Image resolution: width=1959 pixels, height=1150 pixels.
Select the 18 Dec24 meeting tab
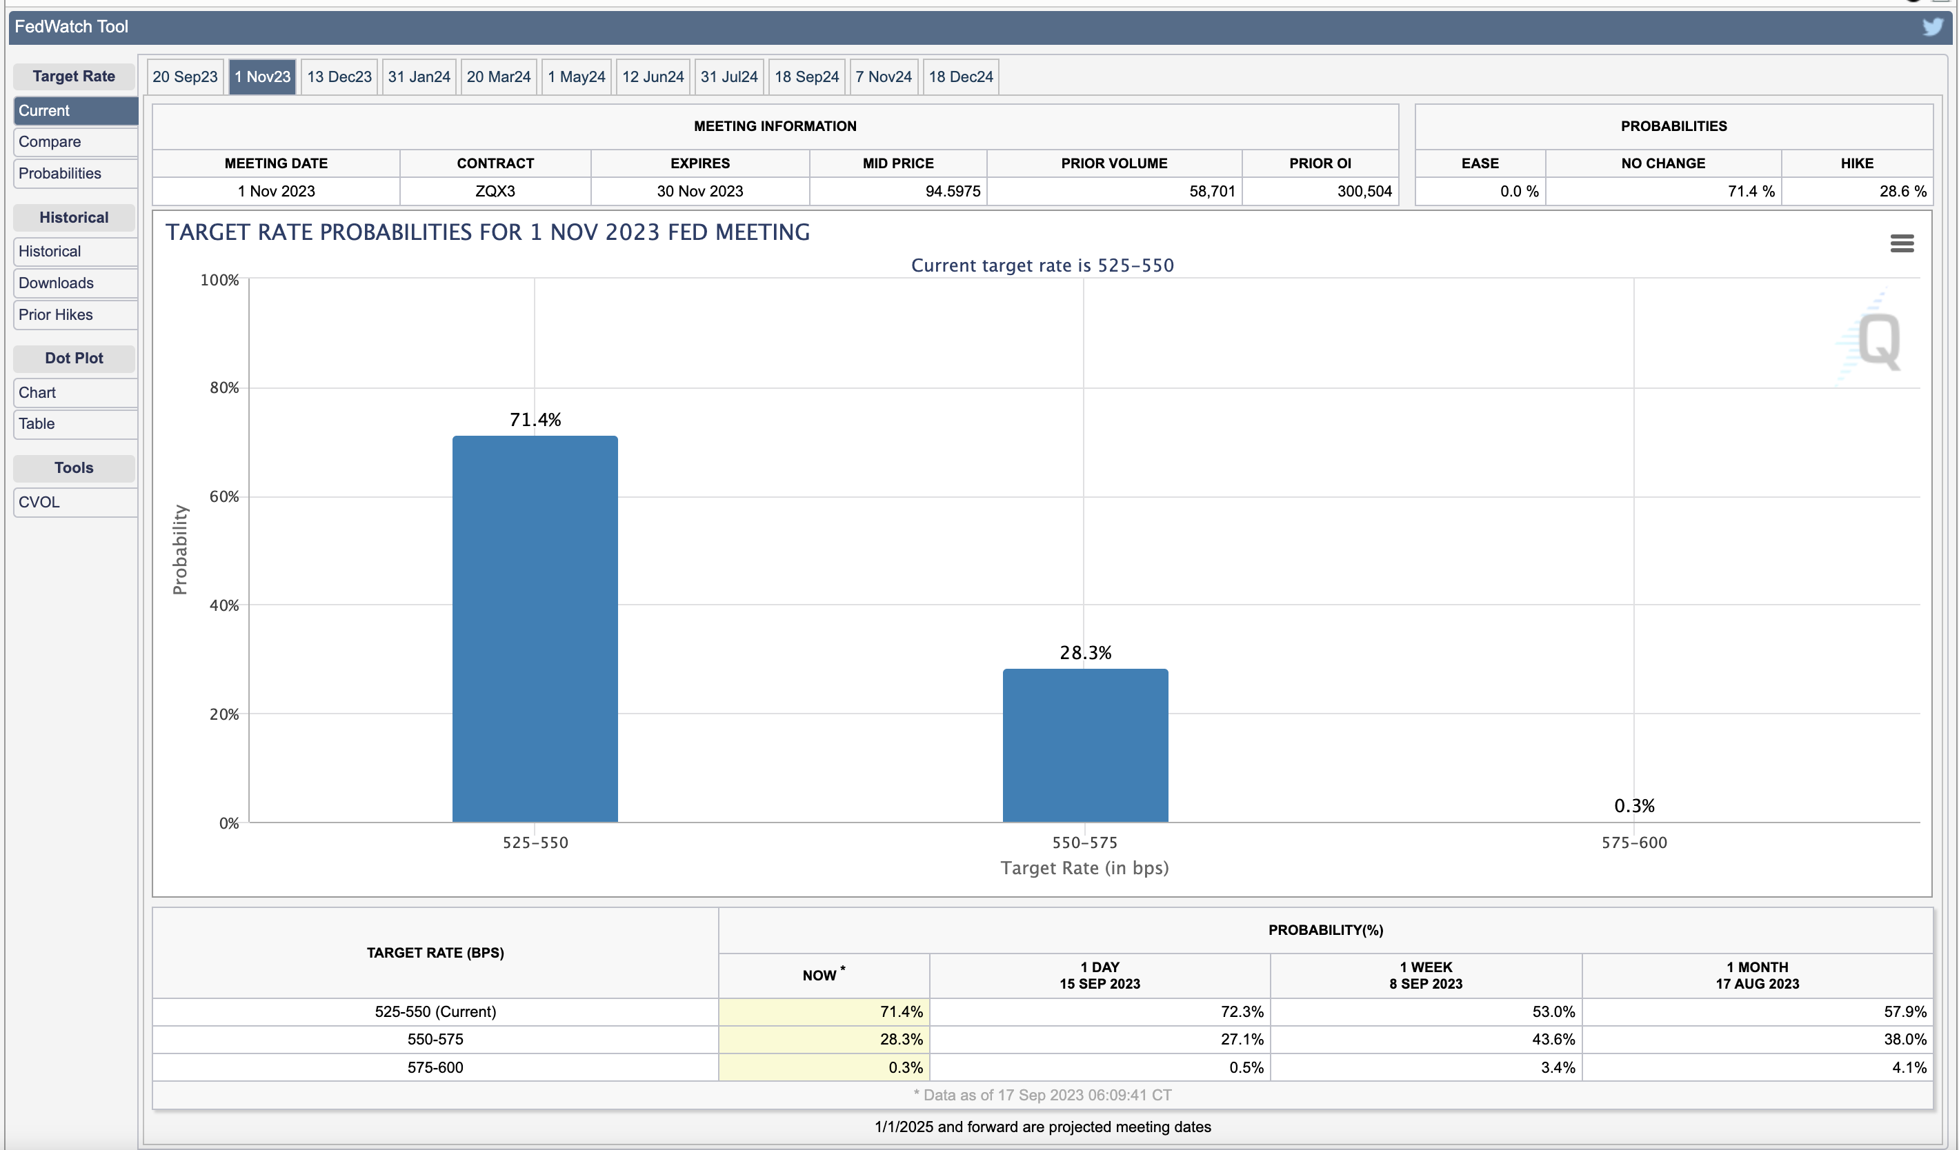(960, 77)
